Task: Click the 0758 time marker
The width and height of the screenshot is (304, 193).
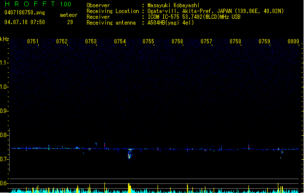Action: coord(235,41)
